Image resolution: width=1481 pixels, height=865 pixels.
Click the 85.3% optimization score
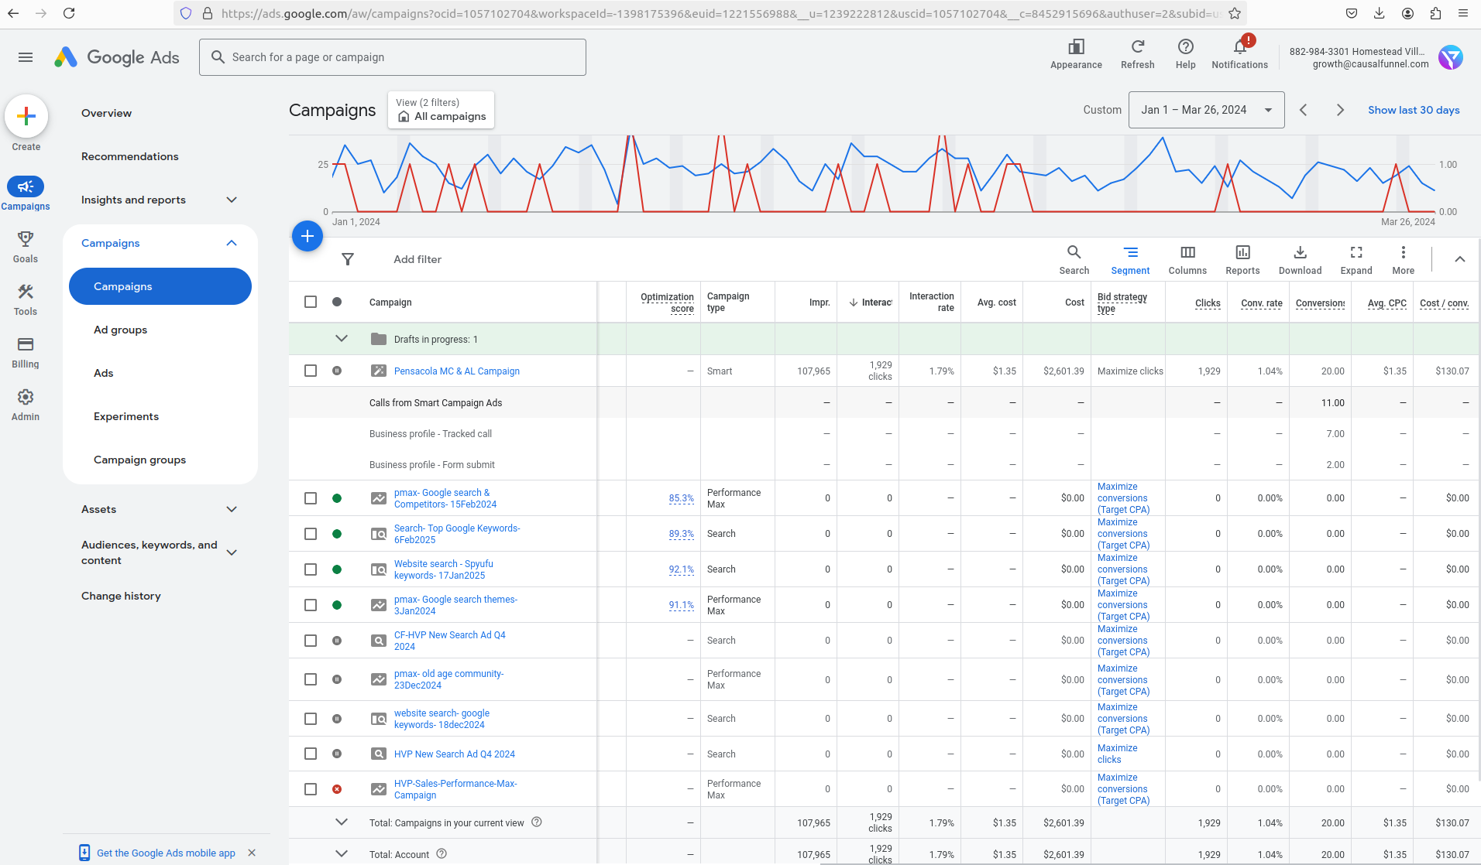click(682, 498)
